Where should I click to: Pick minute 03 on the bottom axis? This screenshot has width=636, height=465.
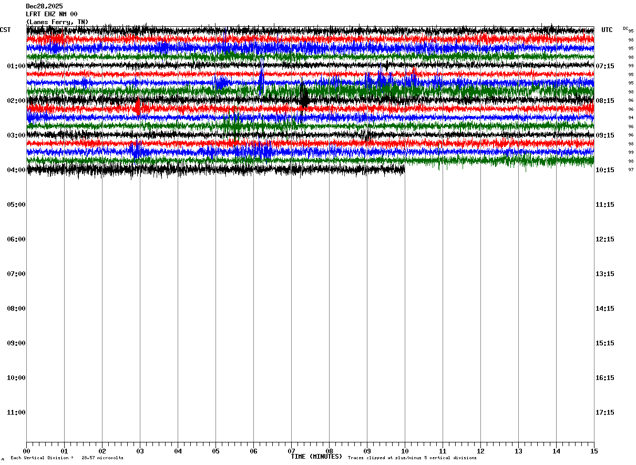pos(140,451)
